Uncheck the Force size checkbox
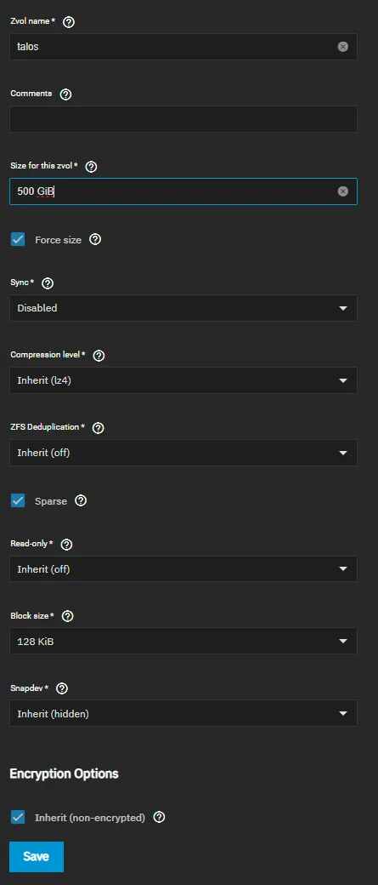The width and height of the screenshot is (378, 885). click(18, 239)
